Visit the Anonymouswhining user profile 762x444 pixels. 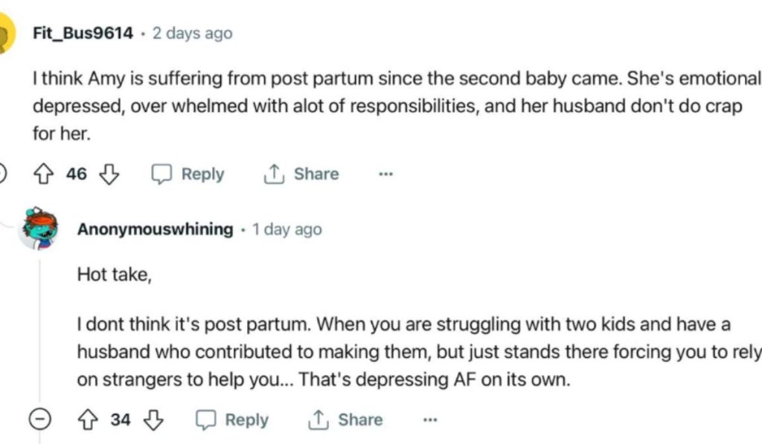(x=155, y=229)
